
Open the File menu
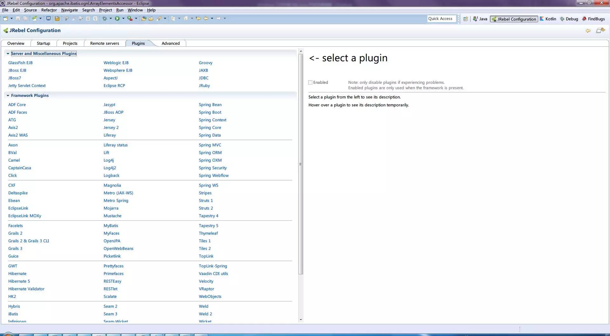(5, 10)
